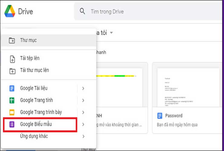Click the green Google Sheets icon

click(x=12, y=100)
